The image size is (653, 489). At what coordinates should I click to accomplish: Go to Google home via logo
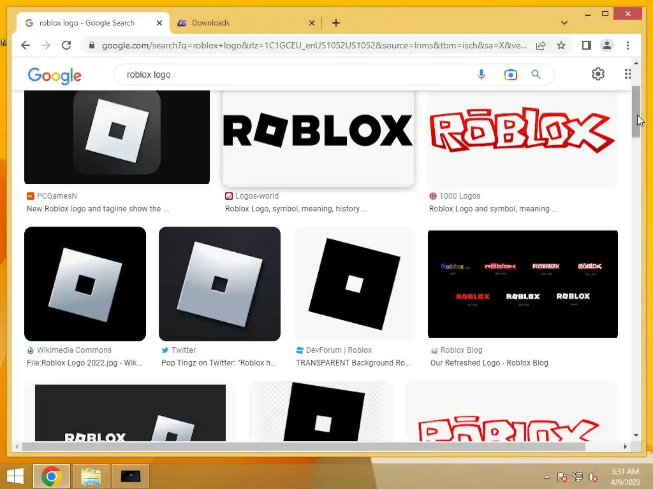pos(55,76)
